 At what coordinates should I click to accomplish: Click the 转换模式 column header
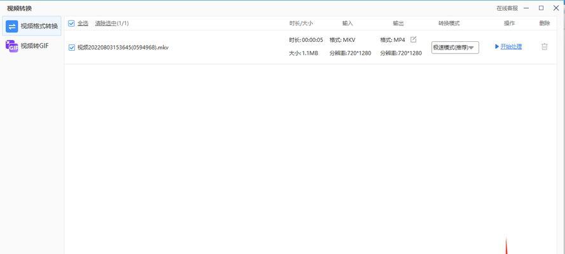pyautogui.click(x=449, y=23)
